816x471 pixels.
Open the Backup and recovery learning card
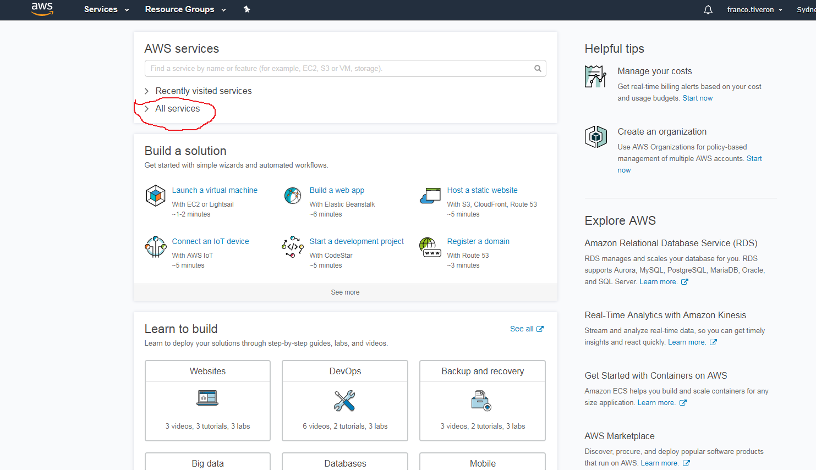(x=483, y=401)
